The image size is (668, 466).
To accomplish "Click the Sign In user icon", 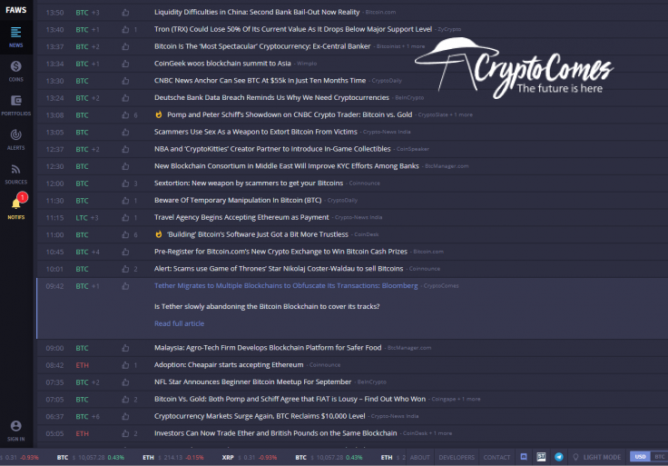I will [15, 431].
